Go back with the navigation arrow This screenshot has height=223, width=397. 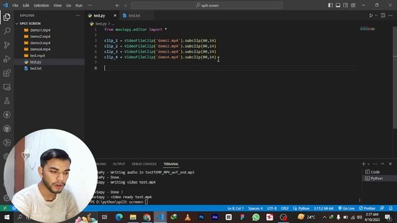point(117,6)
